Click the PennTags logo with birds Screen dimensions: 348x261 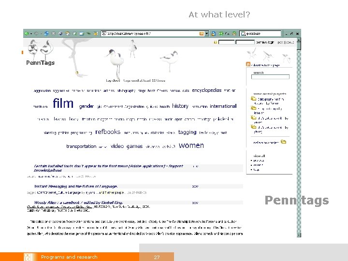tap(40, 53)
